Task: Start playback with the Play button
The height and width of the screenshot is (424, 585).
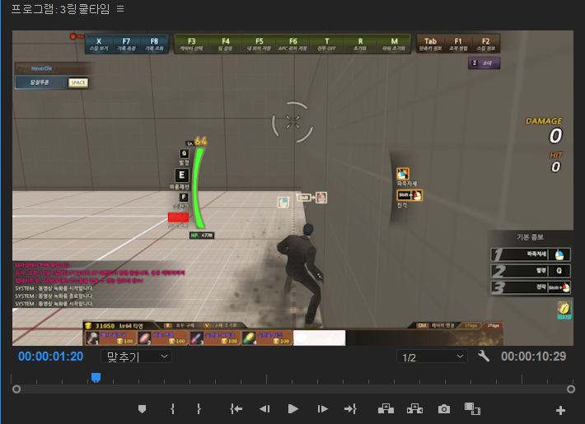Action: [293, 409]
